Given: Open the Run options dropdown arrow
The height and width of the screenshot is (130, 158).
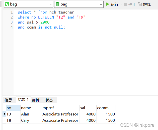Looking at the screenshot, I should click(x=121, y=4).
